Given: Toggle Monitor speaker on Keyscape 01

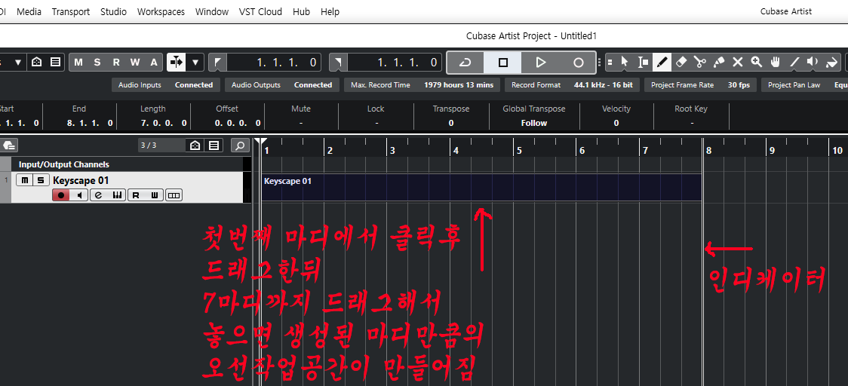Looking at the screenshot, I should 79,195.
